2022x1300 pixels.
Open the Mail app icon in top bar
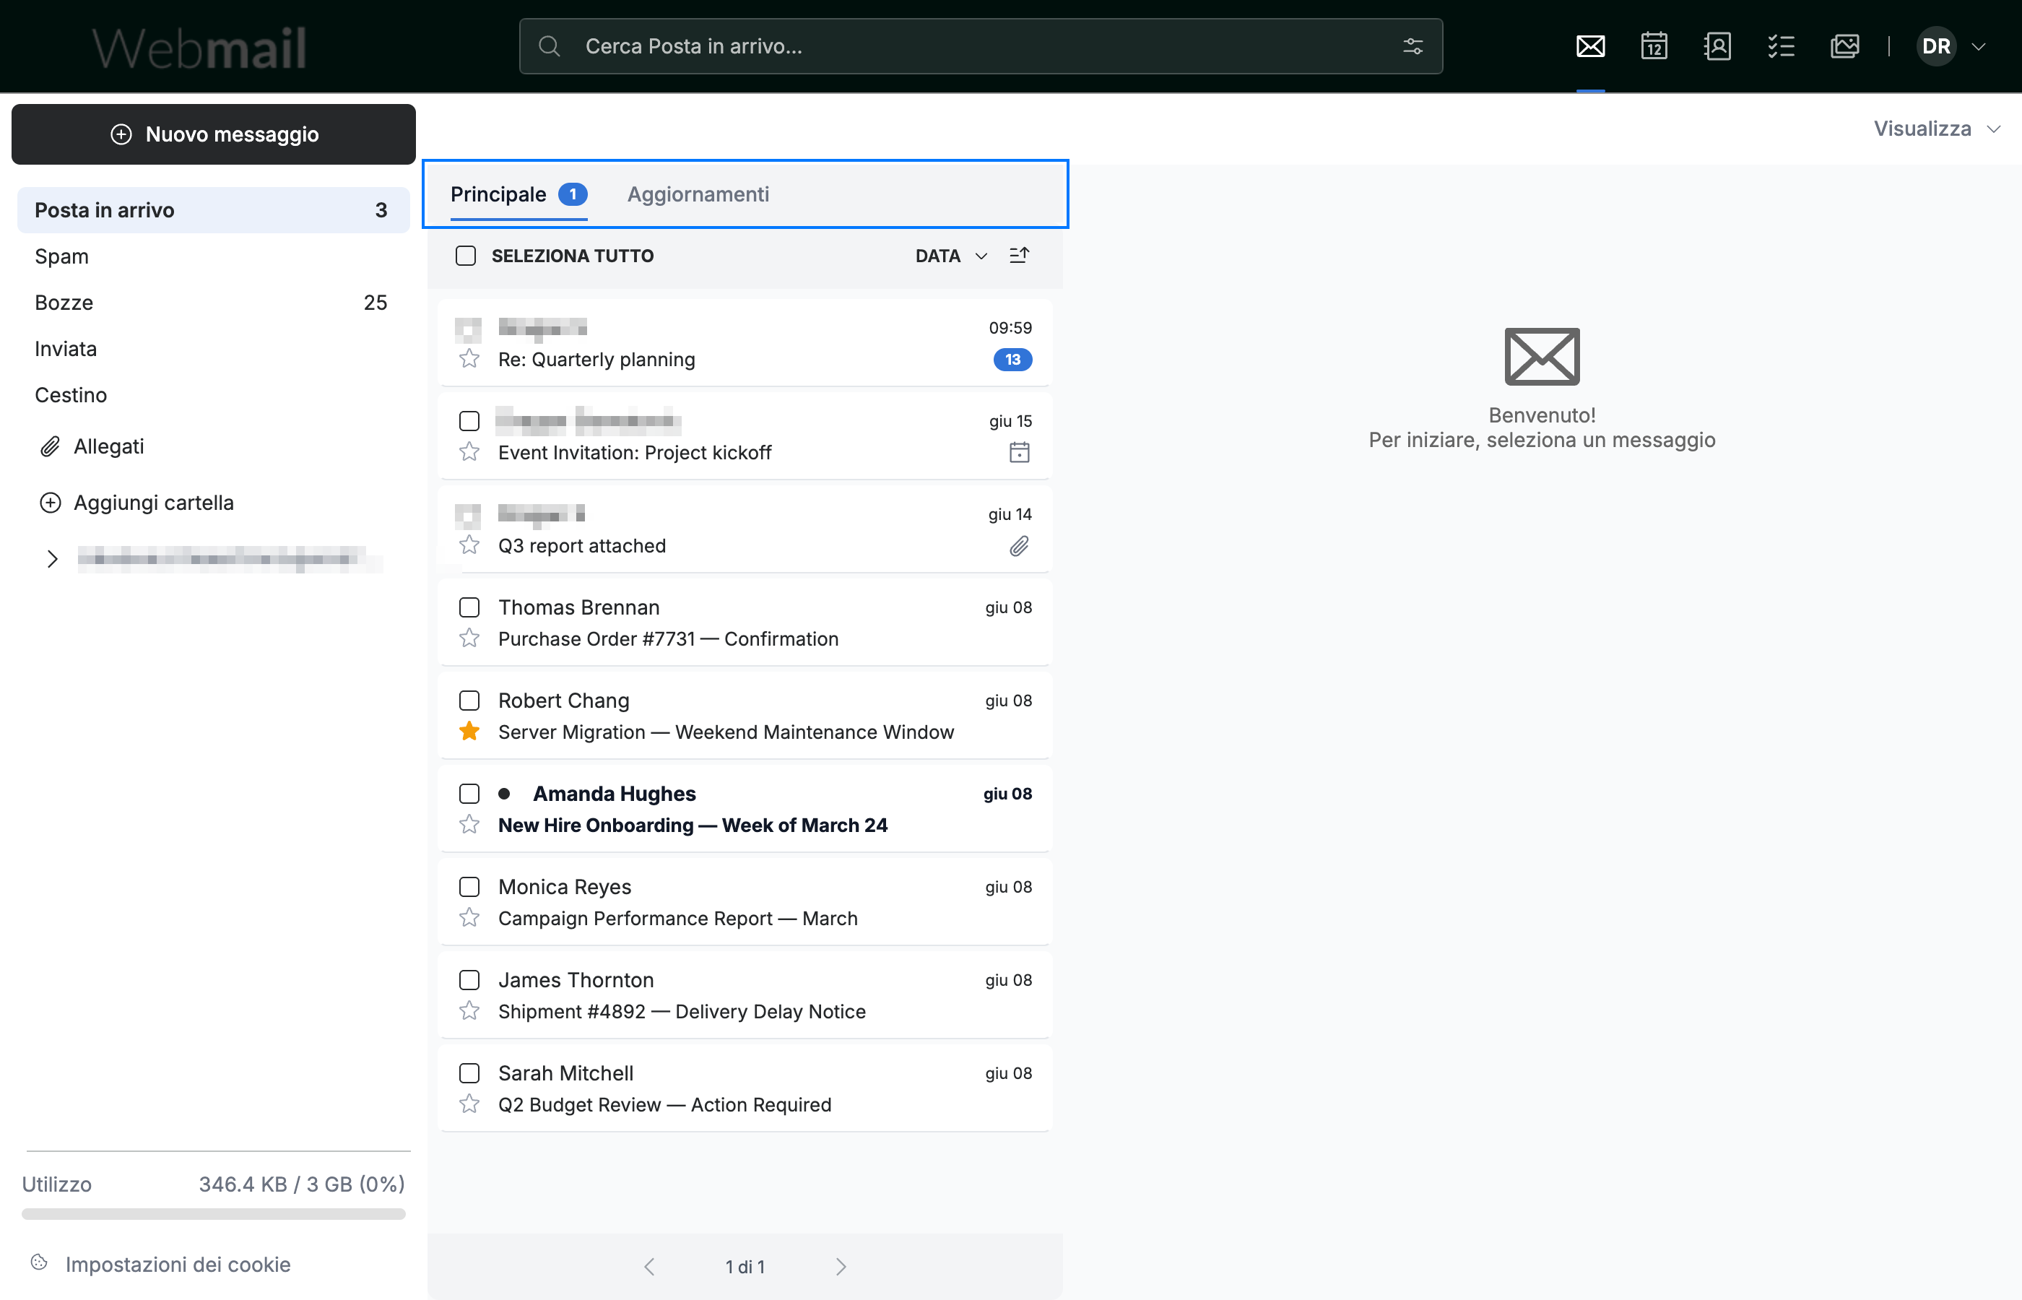tap(1590, 46)
